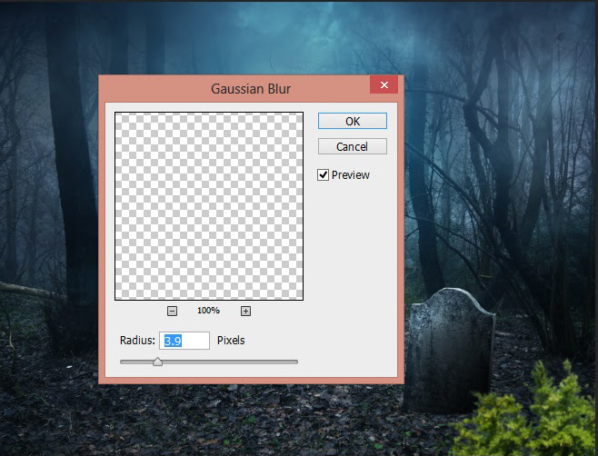Zoom out the blur preview

coord(172,312)
